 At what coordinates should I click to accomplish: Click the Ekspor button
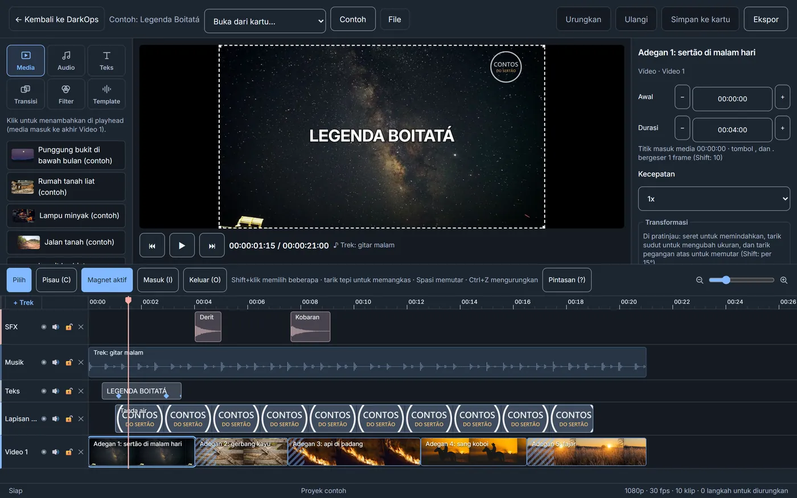766,19
